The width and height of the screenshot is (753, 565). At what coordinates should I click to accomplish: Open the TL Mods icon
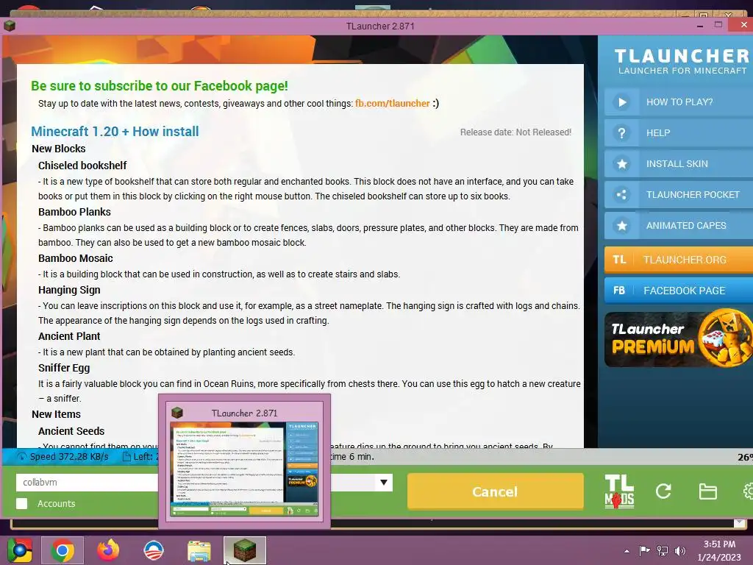(x=619, y=491)
